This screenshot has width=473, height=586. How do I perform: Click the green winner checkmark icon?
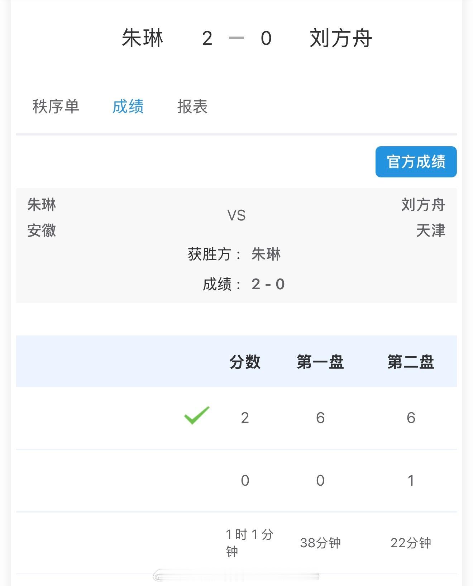click(196, 416)
